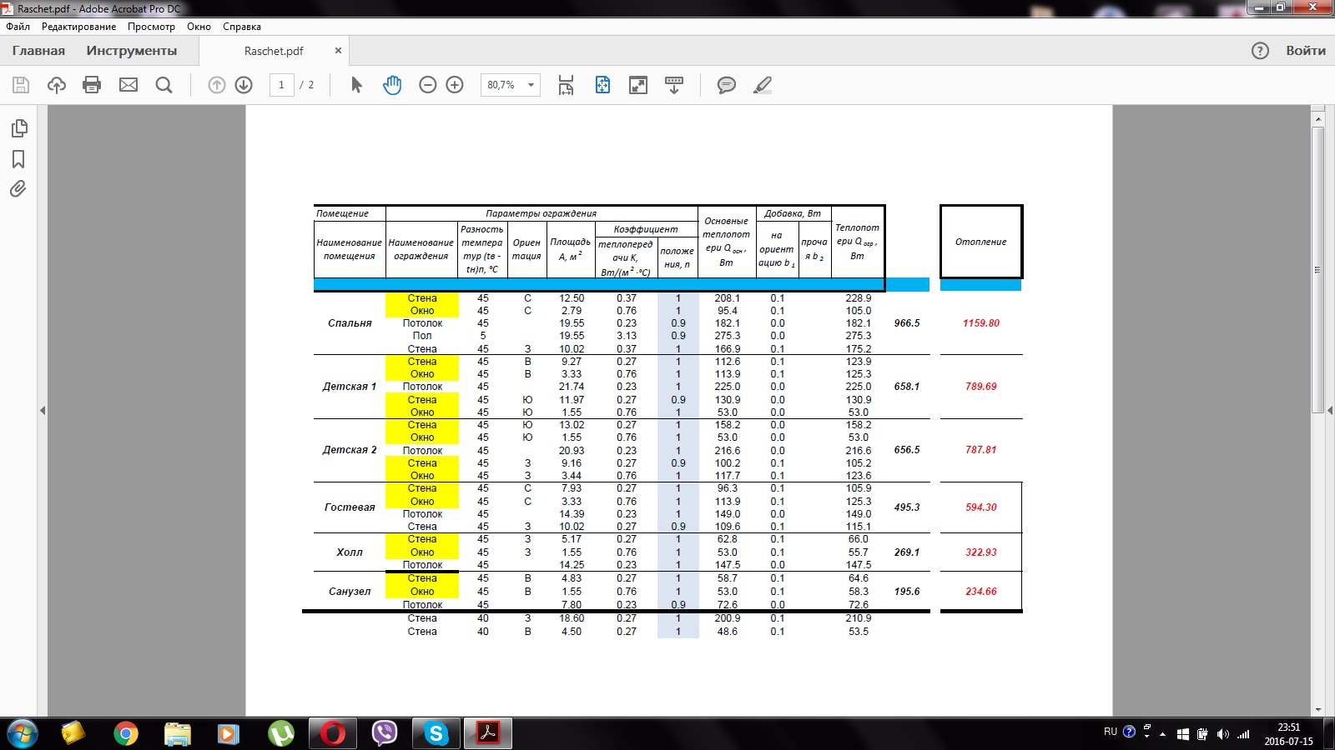This screenshot has height=750, width=1335.
Task: Click the fit width scrolling icon
Action: pyautogui.click(x=567, y=85)
